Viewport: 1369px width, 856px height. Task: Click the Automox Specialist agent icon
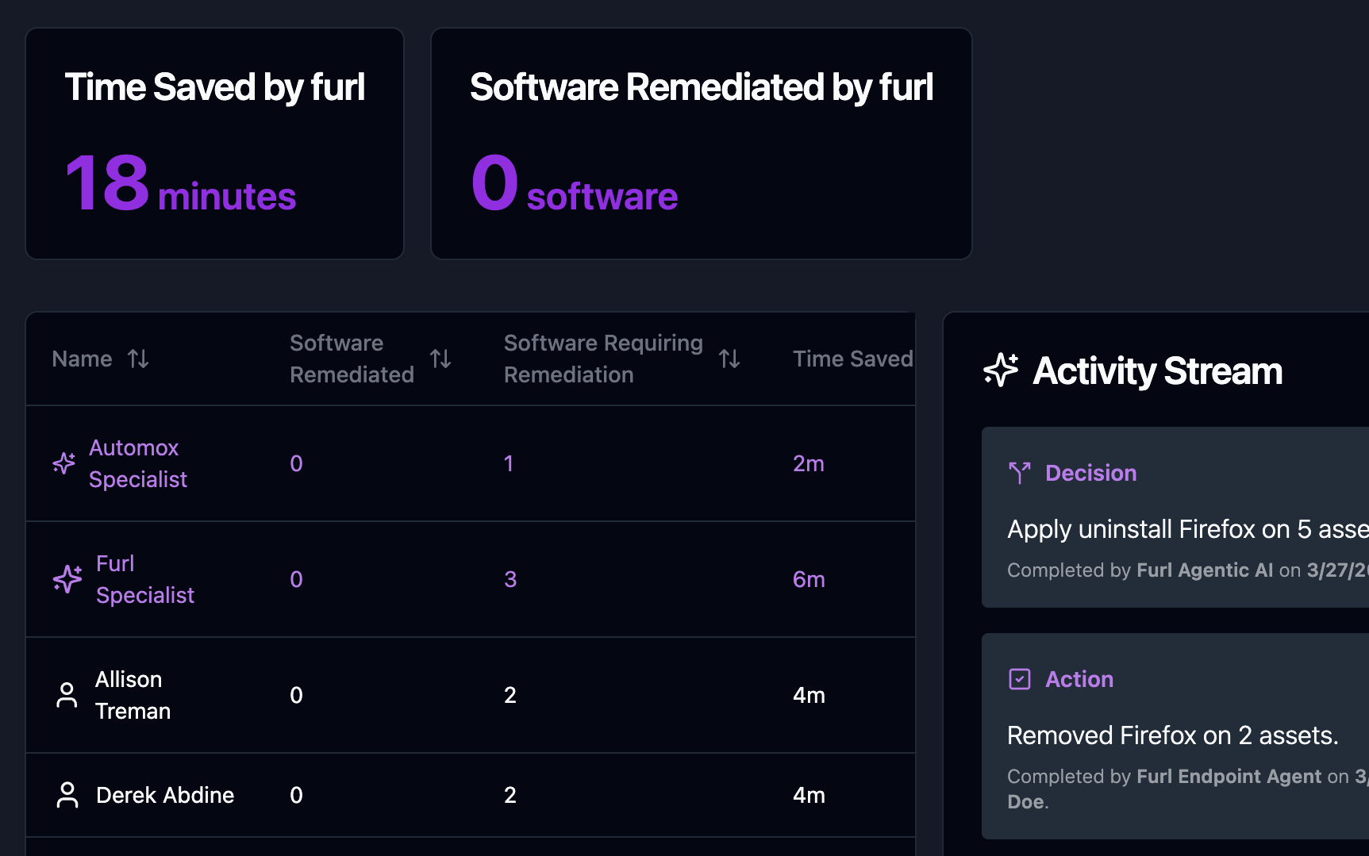[64, 463]
